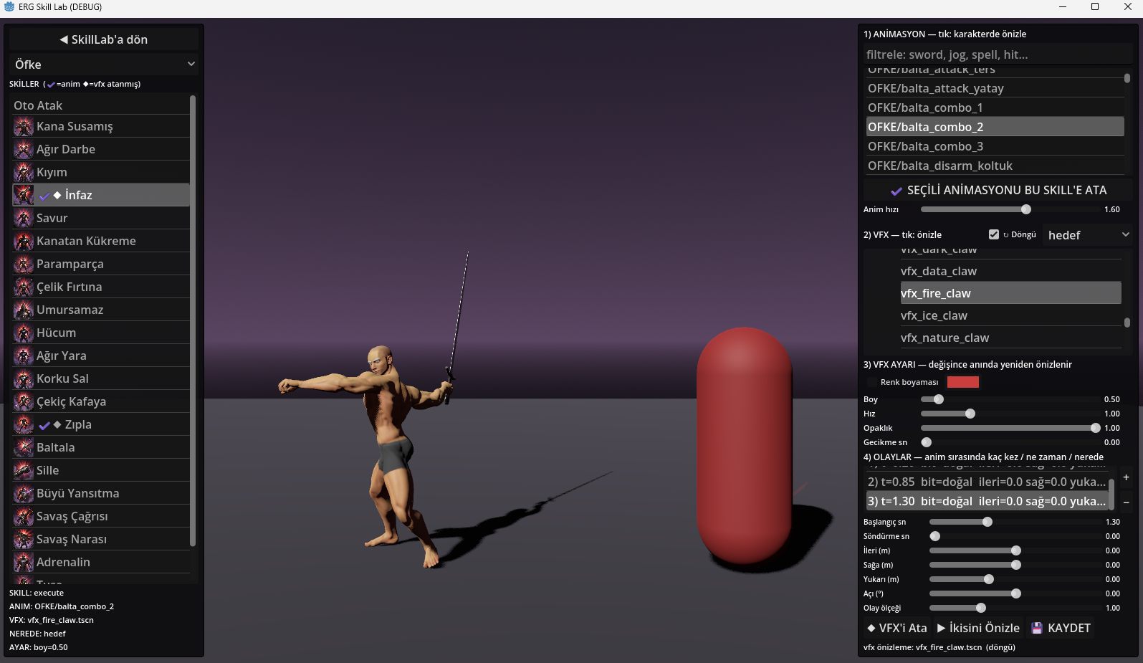Select the Çelik Fırtına skill icon
Viewport: 1143px width, 663px height.
pyautogui.click(x=24, y=287)
